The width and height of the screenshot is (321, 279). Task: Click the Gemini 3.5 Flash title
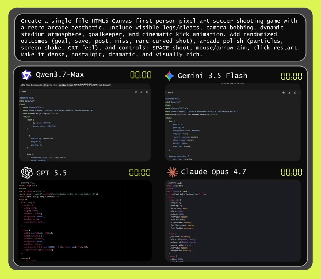[212, 76]
